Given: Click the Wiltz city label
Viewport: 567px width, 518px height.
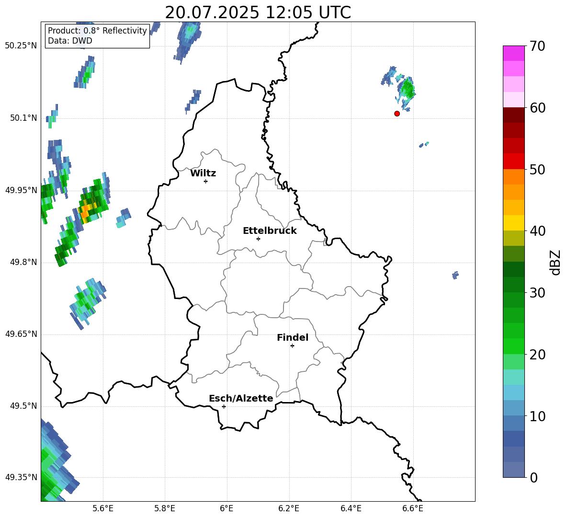Looking at the screenshot, I should 203,173.
